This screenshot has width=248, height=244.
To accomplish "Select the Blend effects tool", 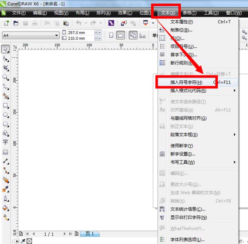I will 6,180.
